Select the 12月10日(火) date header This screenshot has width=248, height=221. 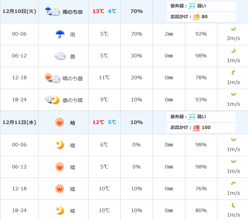pos(19,11)
